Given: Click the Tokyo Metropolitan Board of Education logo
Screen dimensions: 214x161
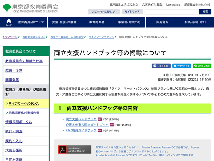Looking at the screenshot, I should [x=30, y=8].
